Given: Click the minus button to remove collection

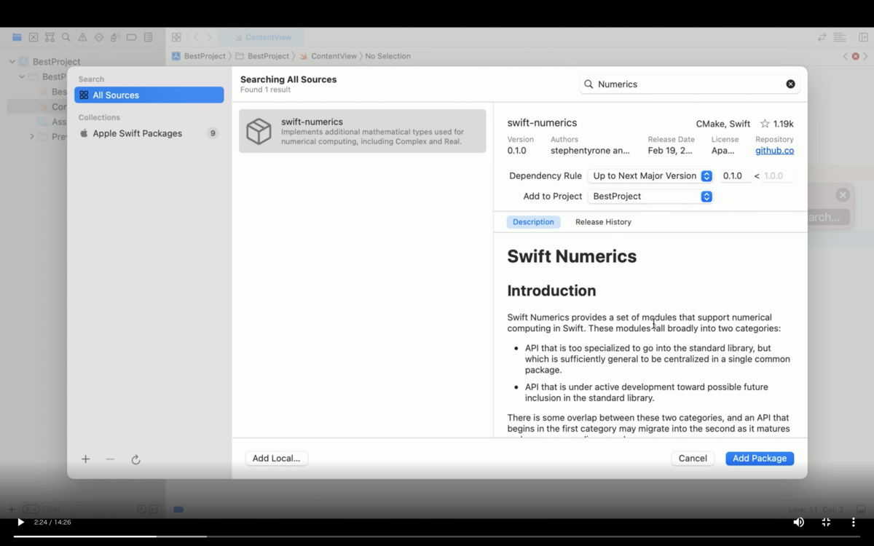Looking at the screenshot, I should (x=110, y=459).
